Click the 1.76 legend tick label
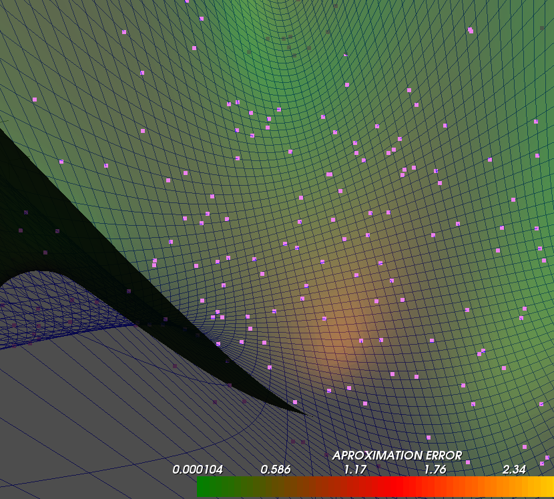Viewport: 554px width, 499px height. (435, 470)
